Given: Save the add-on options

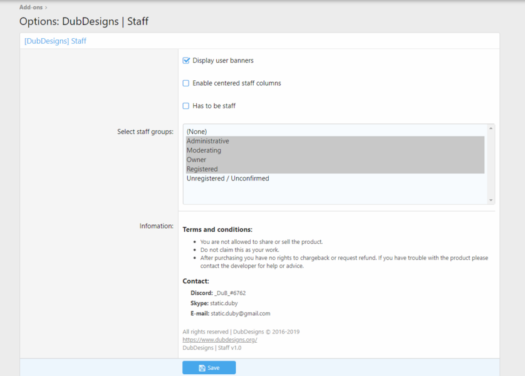Looking at the screenshot, I should click(209, 368).
